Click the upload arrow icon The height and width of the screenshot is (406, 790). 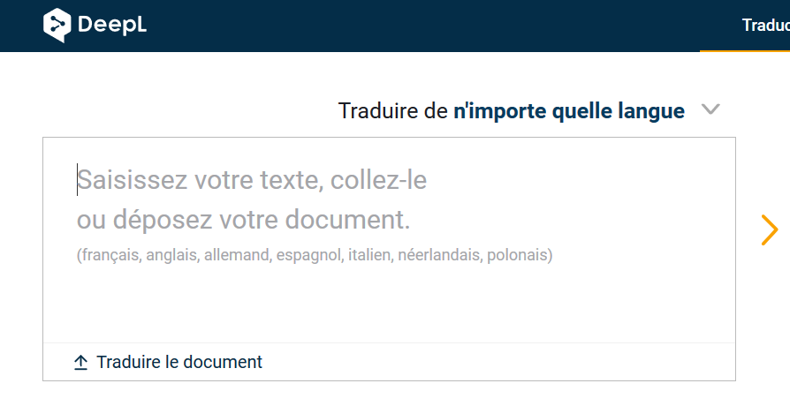pyautogui.click(x=81, y=362)
